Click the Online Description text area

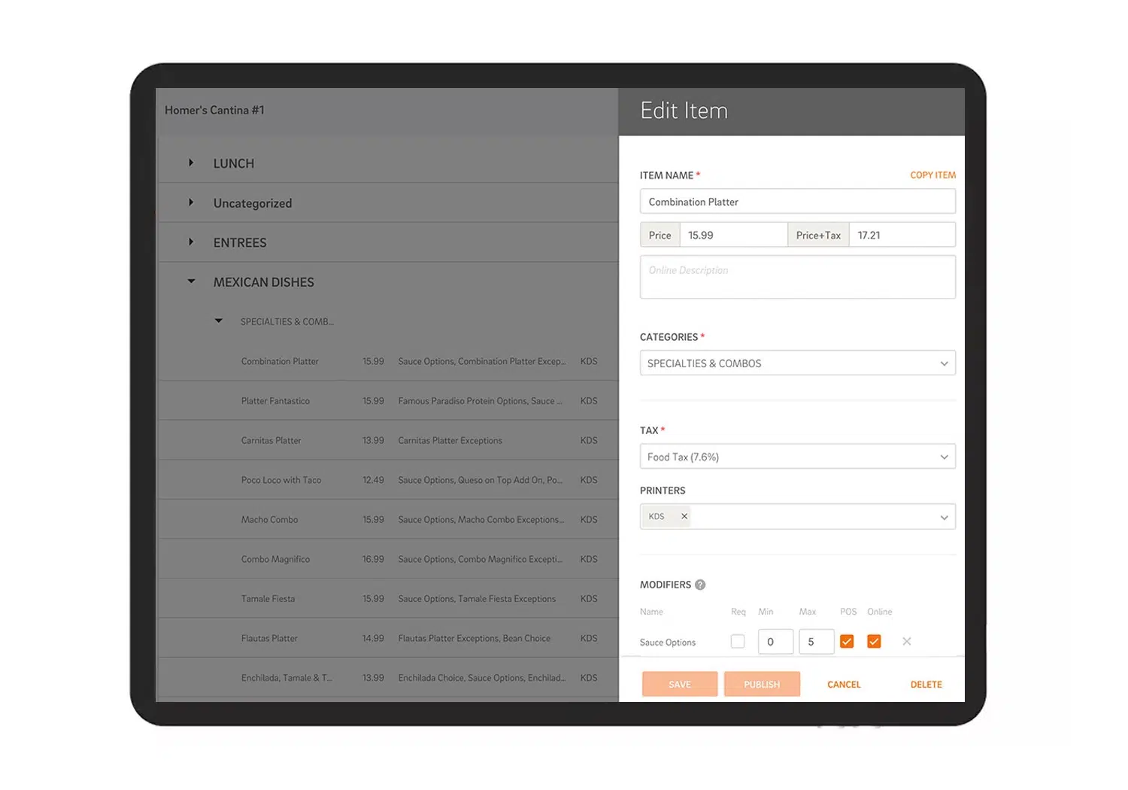(798, 277)
